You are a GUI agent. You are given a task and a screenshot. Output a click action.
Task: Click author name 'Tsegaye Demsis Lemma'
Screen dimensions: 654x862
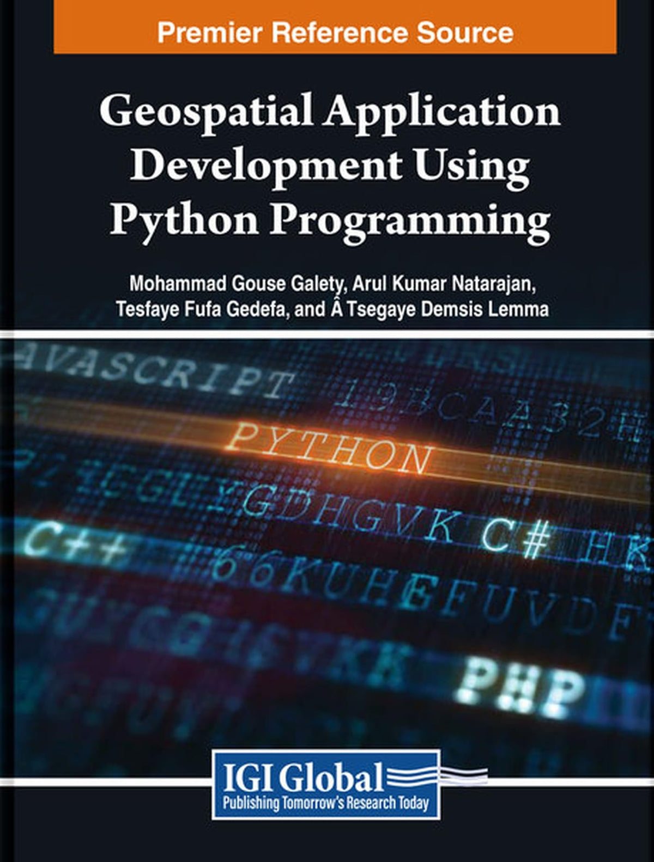pos(448,309)
